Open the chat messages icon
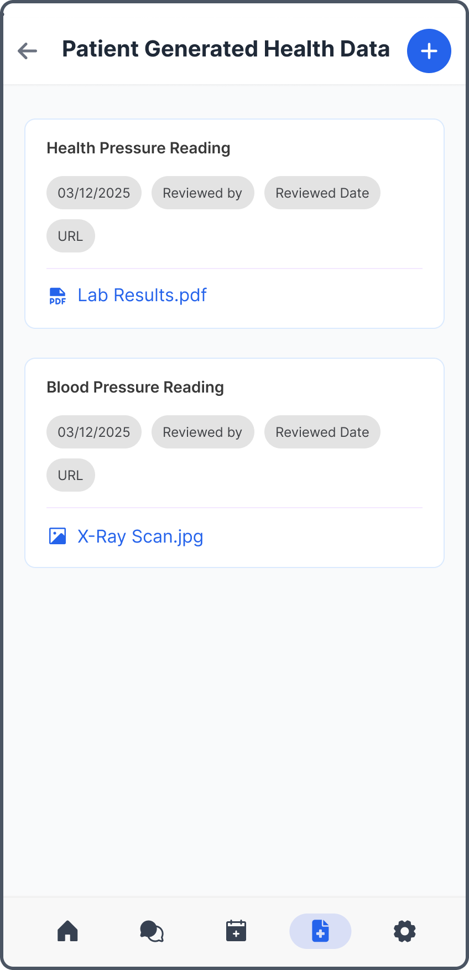Screen dimensions: 469x970 (x=152, y=931)
